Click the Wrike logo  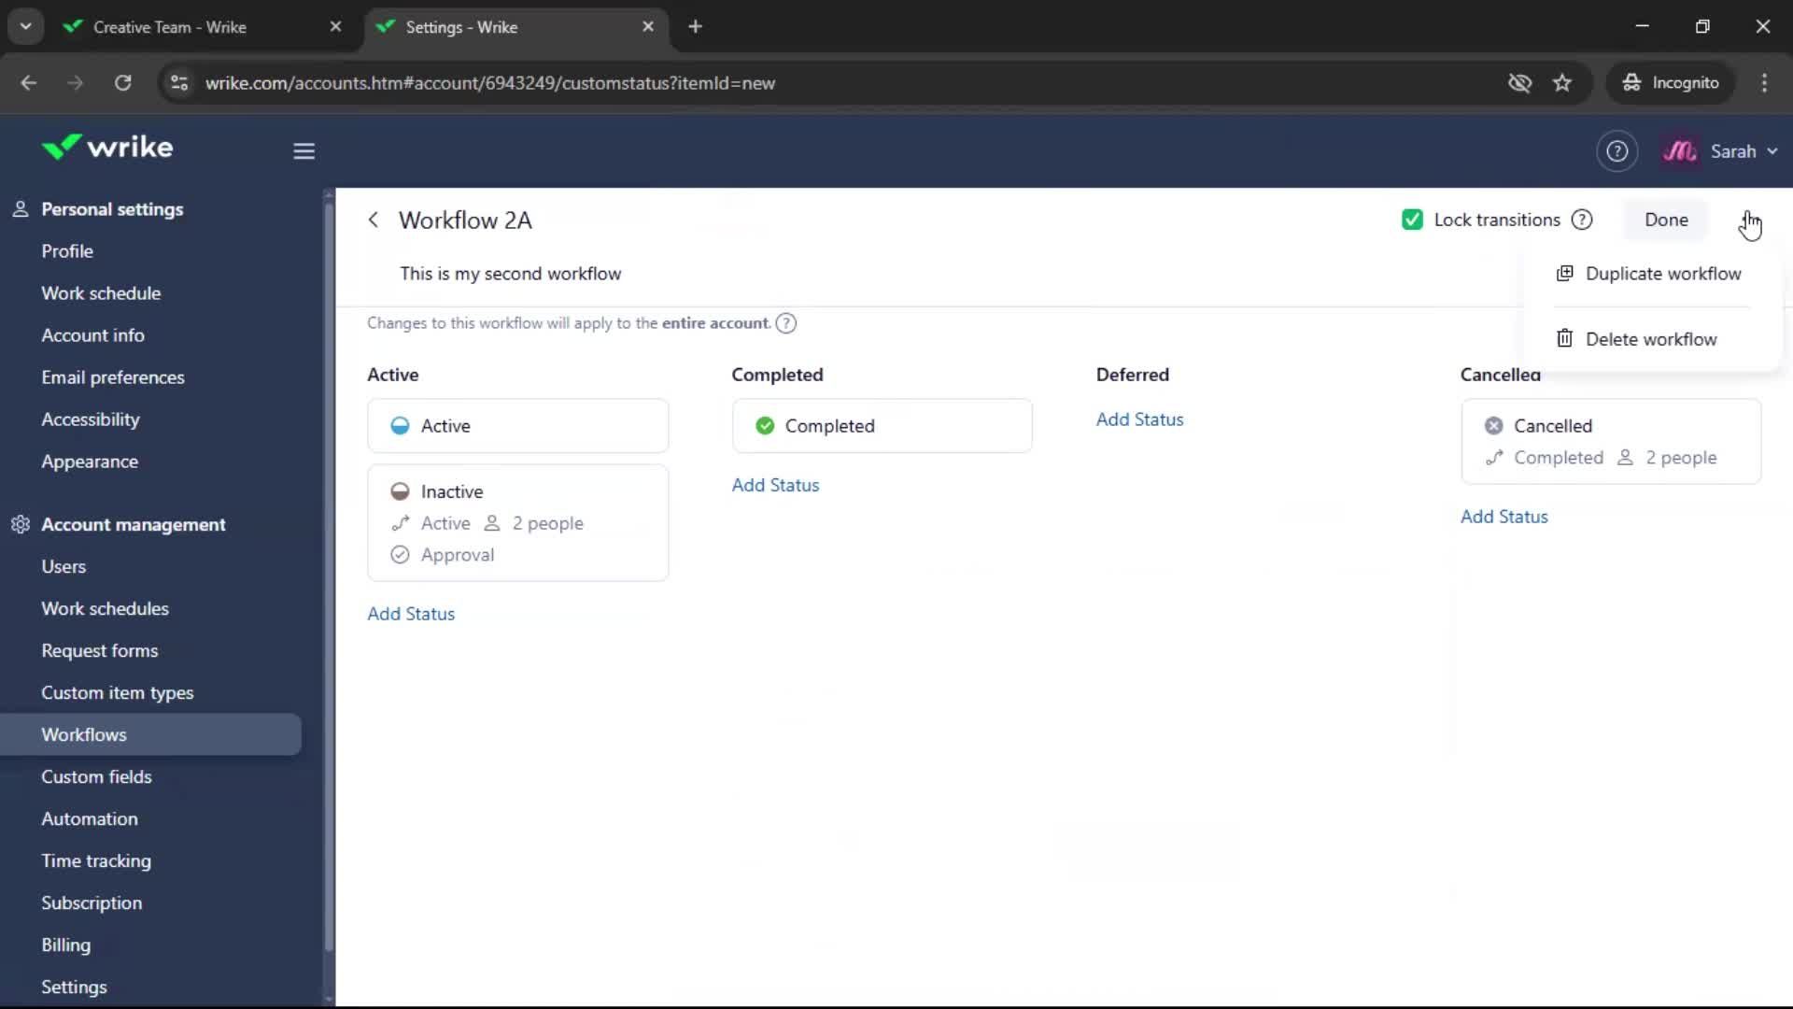click(107, 148)
